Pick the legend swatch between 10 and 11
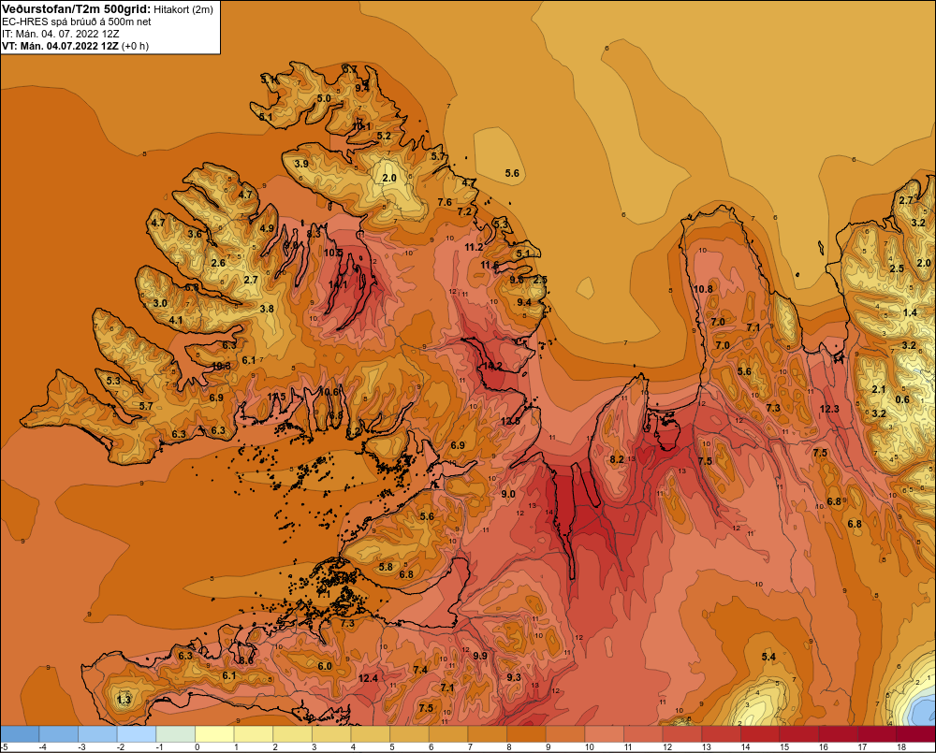936x753 pixels. coord(604,734)
